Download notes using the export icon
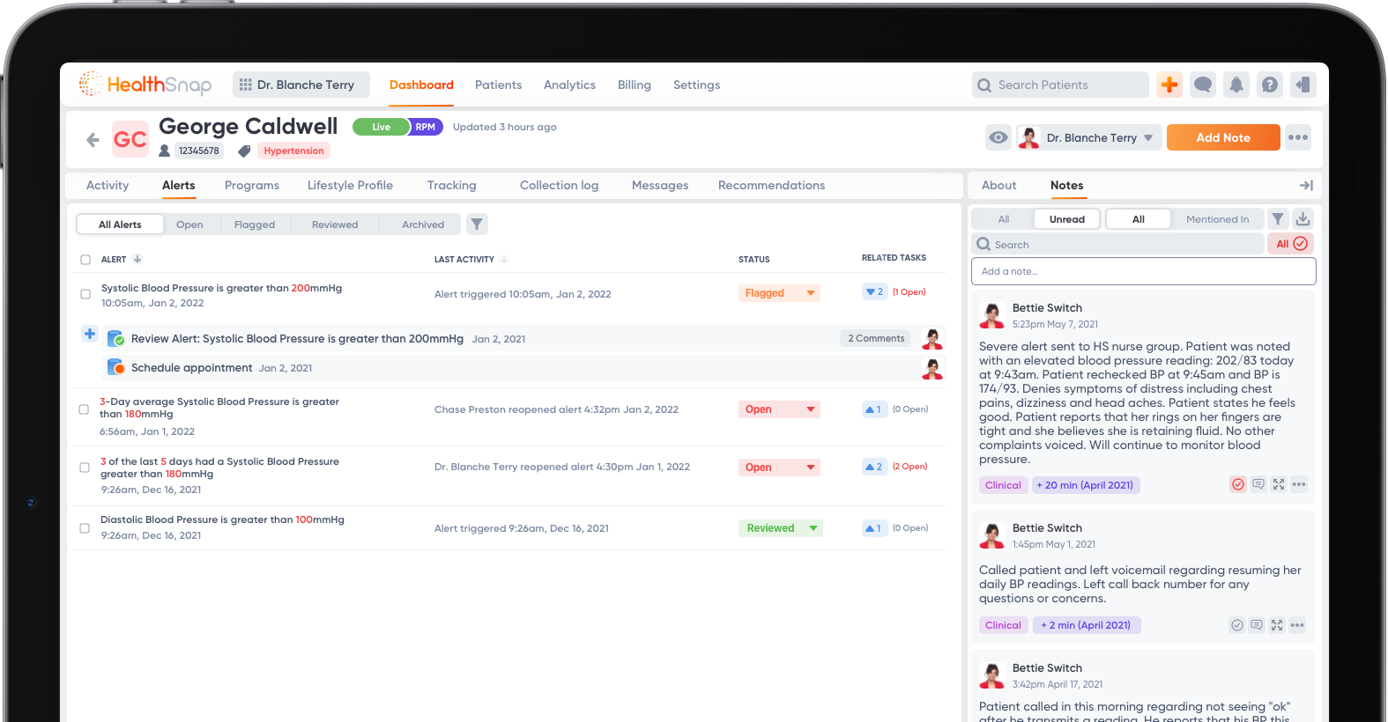The image size is (1388, 722). pos(1303,219)
